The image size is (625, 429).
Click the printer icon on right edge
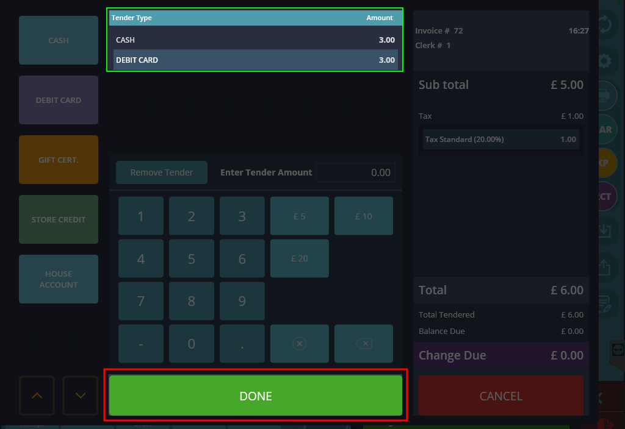coord(605,95)
